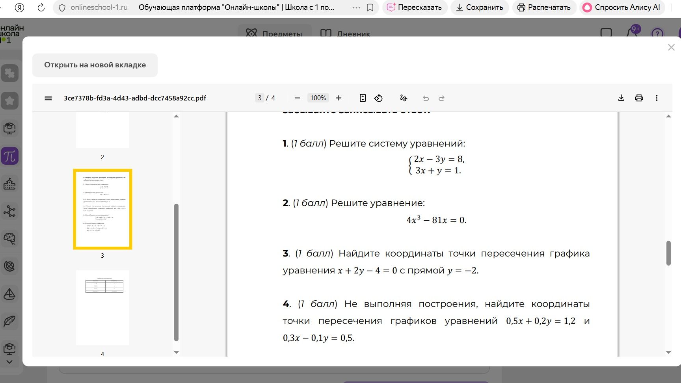The height and width of the screenshot is (383, 681).
Task: Undo the last annotation
Action: (426, 98)
